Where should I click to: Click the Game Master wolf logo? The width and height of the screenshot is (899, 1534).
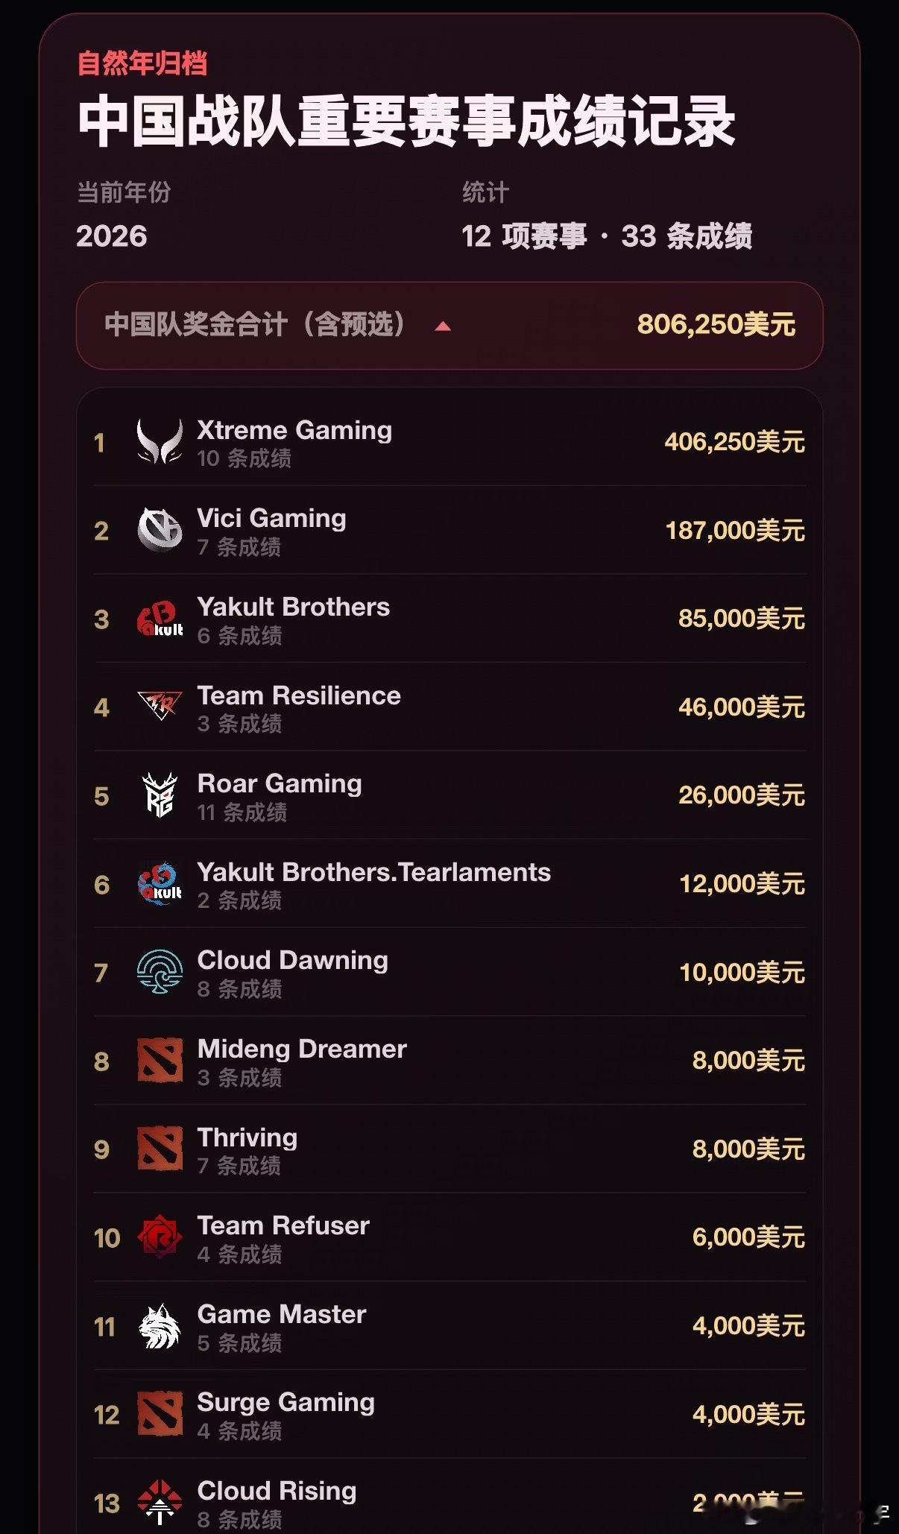click(160, 1326)
